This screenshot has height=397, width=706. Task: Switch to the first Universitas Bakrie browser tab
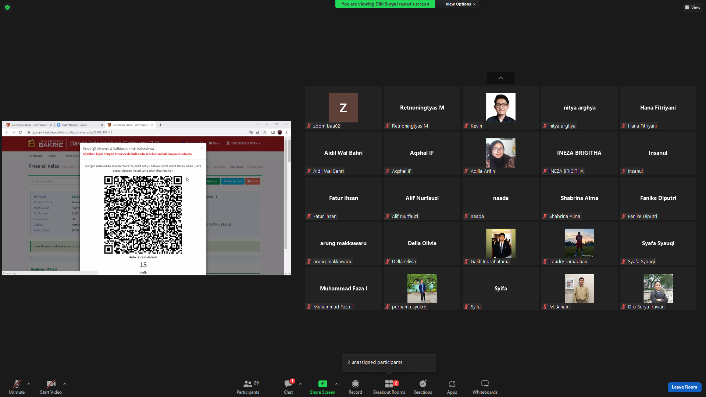click(29, 125)
